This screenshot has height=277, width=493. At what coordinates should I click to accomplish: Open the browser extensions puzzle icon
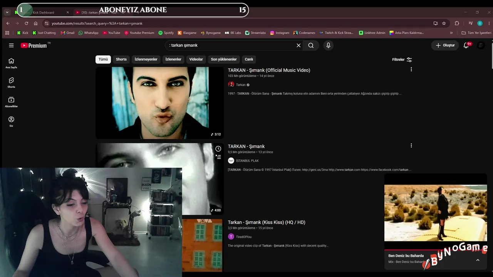(x=457, y=23)
